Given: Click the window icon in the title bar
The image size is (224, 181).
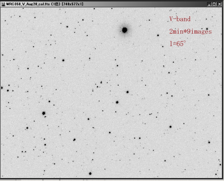Looking at the screenshot, I should (x=3, y=4).
